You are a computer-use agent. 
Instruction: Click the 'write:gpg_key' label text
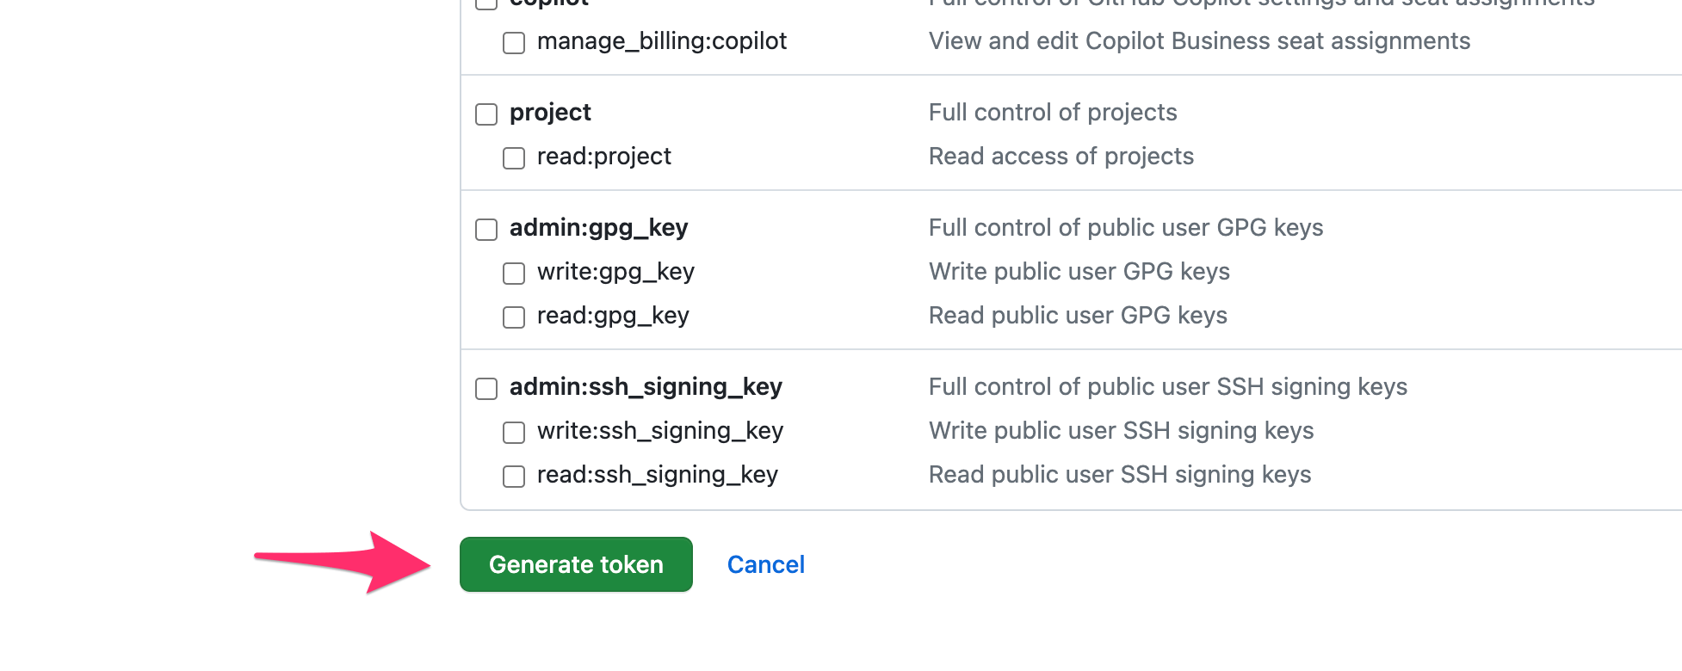click(x=615, y=273)
